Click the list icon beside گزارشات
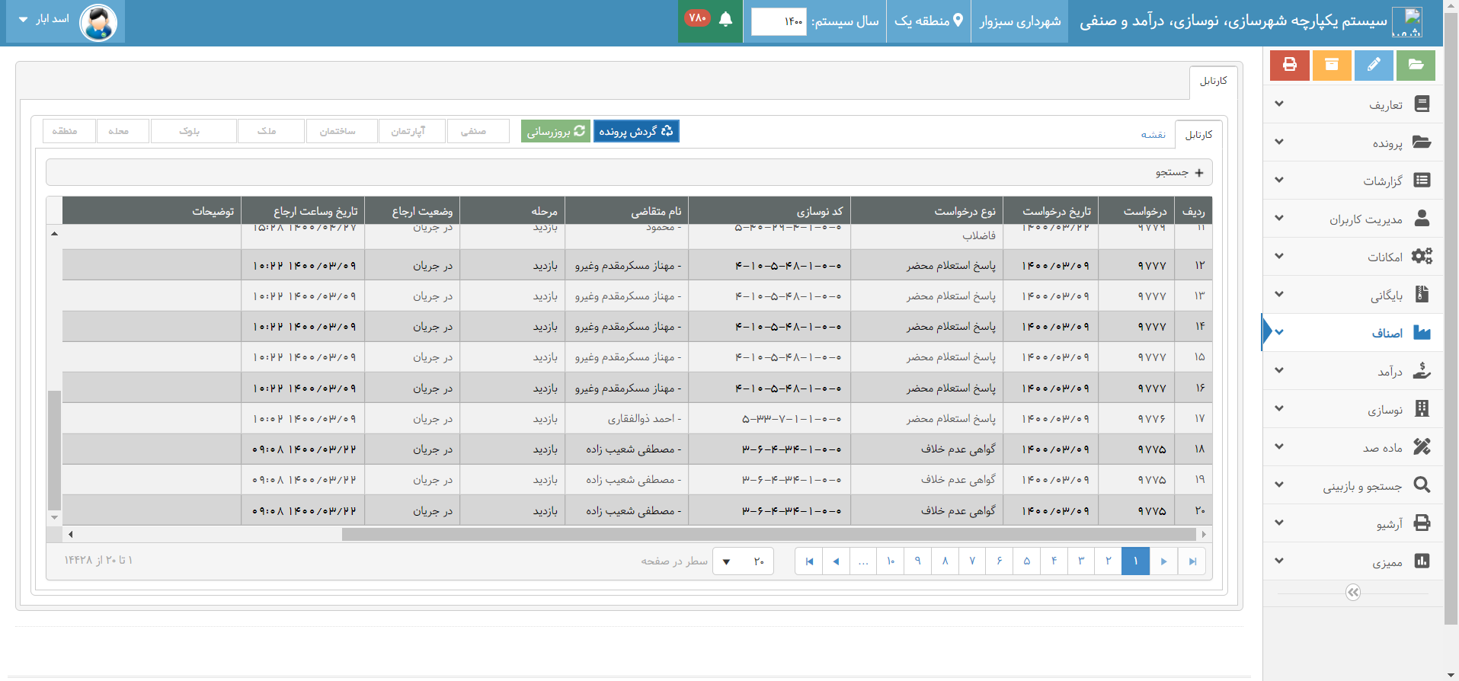 [1422, 180]
